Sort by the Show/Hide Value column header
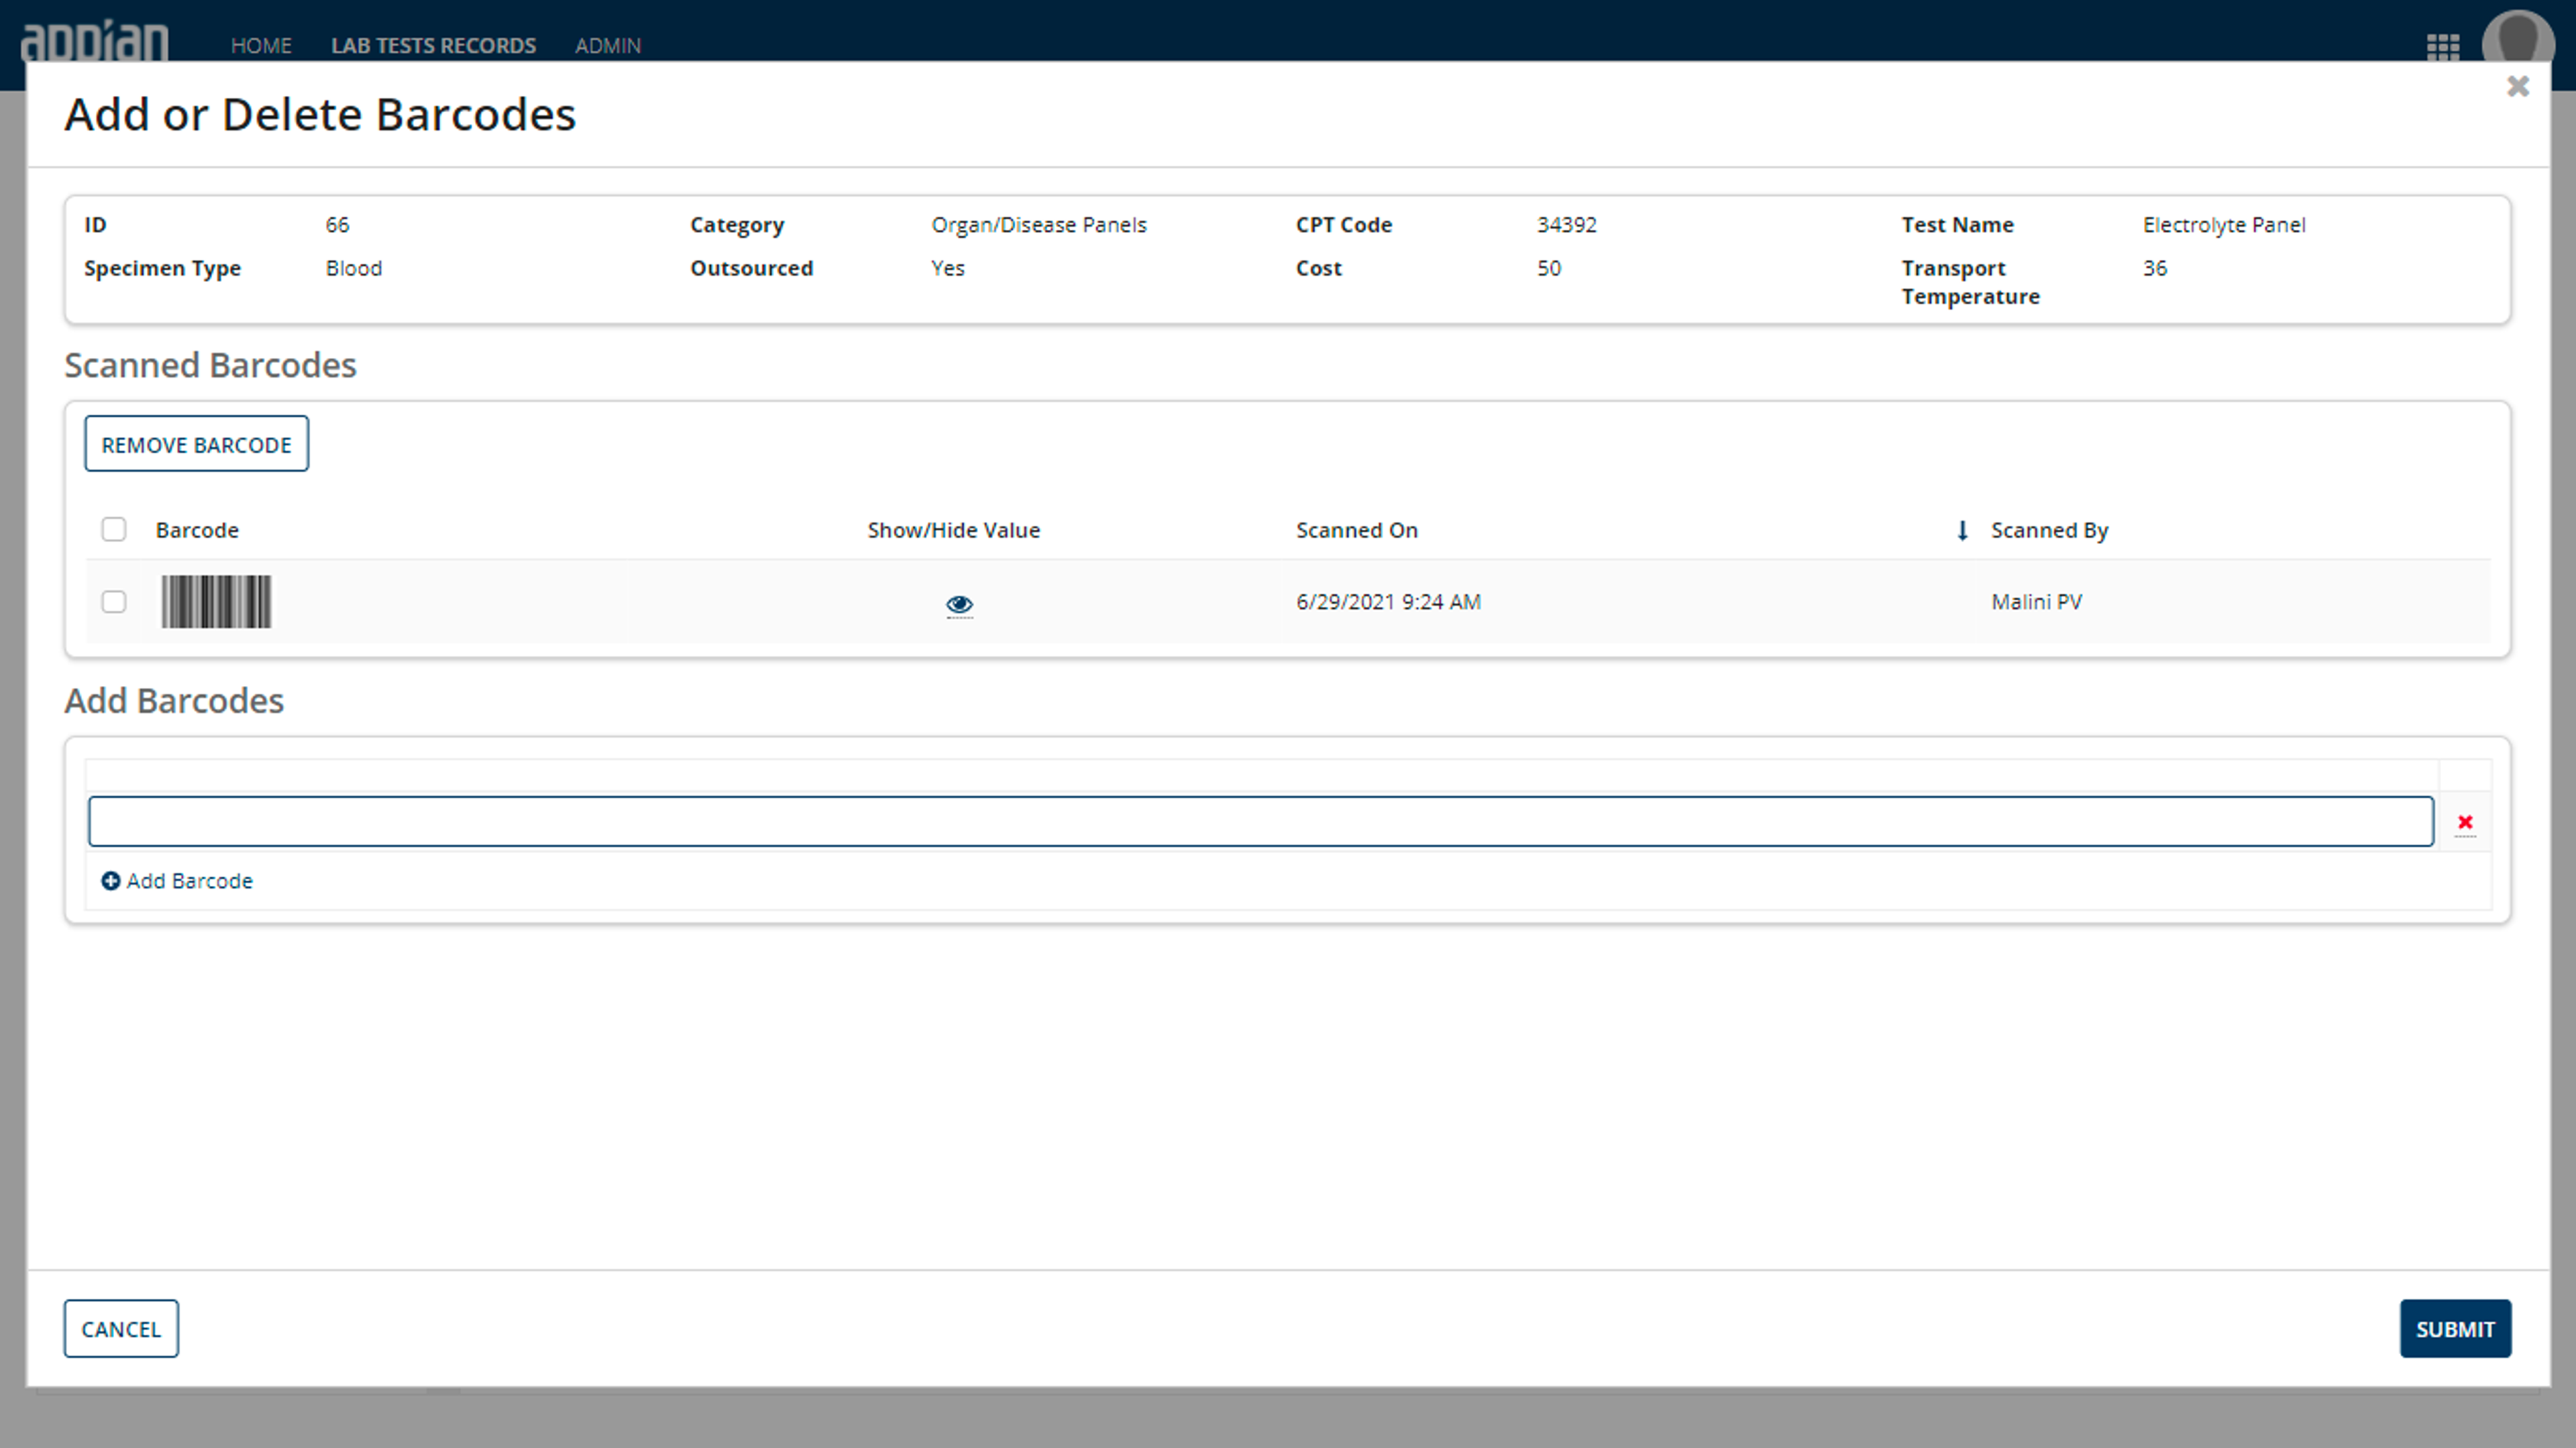 pyautogui.click(x=953, y=530)
